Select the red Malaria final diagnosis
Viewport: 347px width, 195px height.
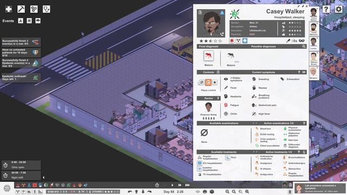point(208,56)
